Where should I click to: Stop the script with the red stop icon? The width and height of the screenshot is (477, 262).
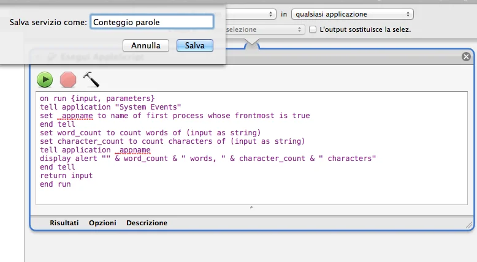pos(68,79)
